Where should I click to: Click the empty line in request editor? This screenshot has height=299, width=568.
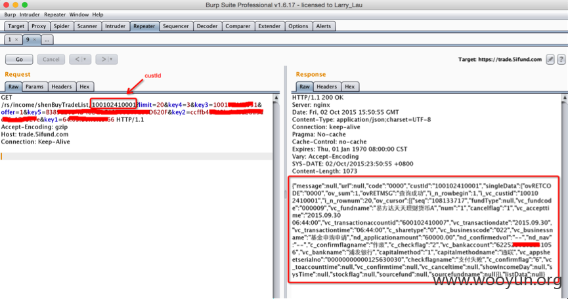point(136,156)
